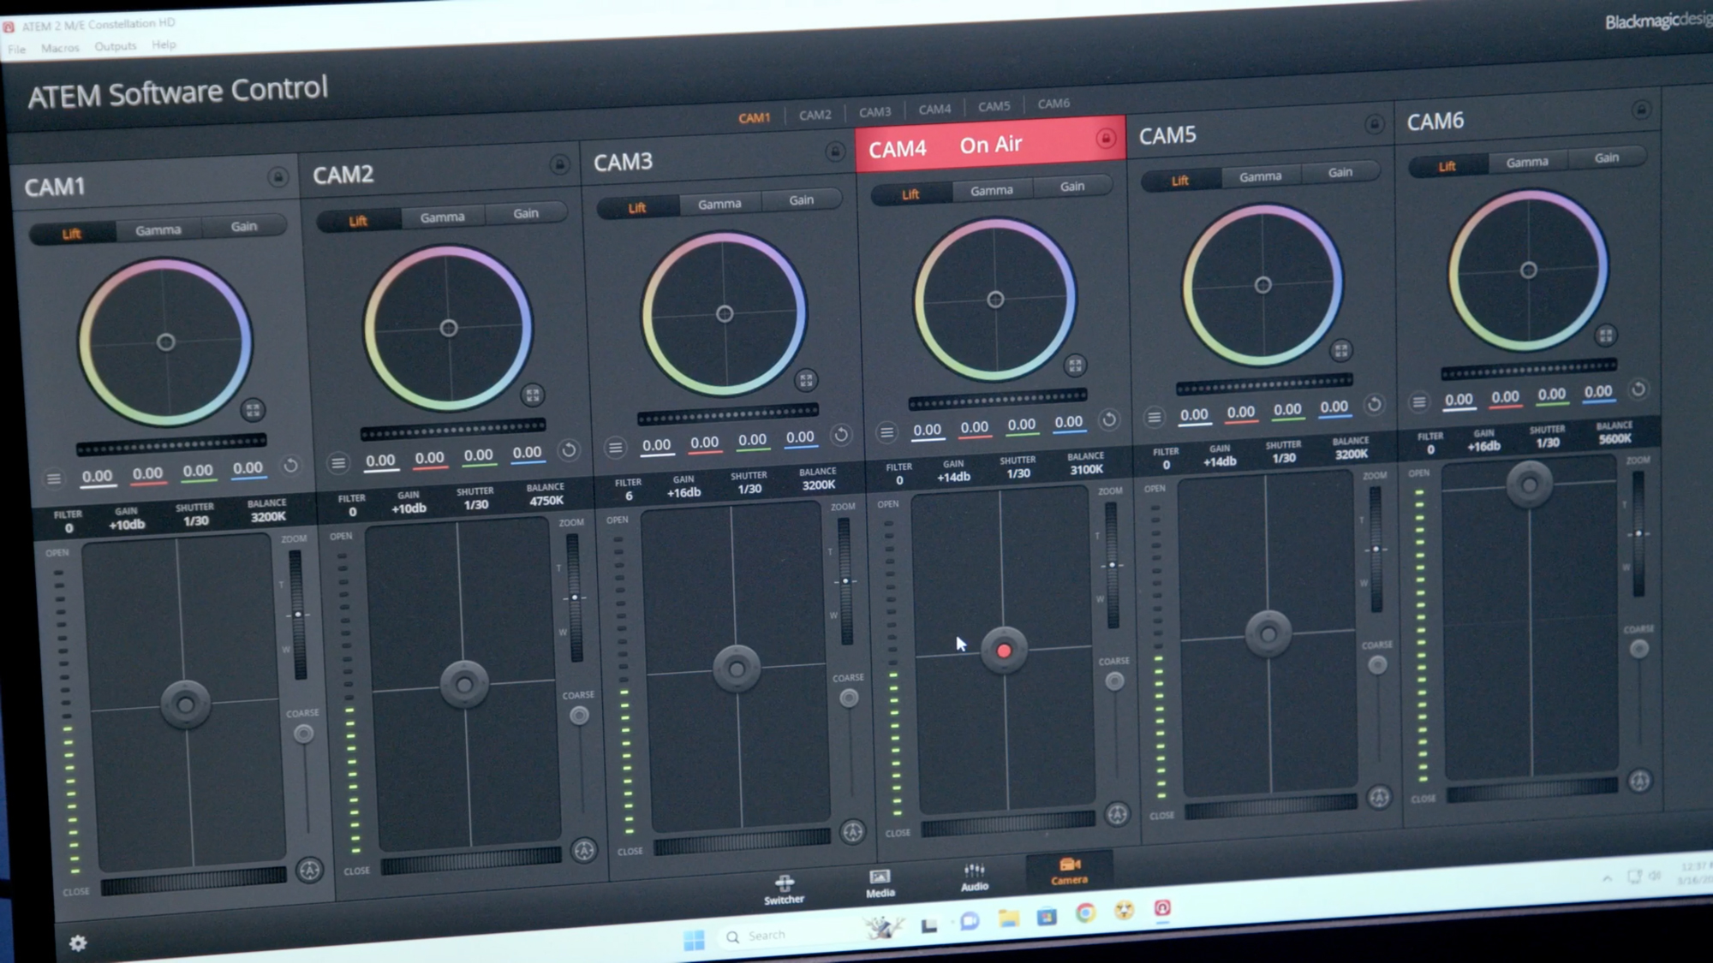Open CAM3 camera settings menu icon
Image resolution: width=1713 pixels, height=963 pixels.
tap(615, 448)
